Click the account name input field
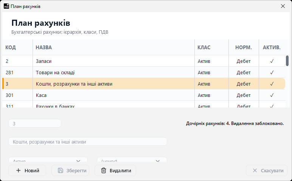292x181 pixels. pos(88,142)
